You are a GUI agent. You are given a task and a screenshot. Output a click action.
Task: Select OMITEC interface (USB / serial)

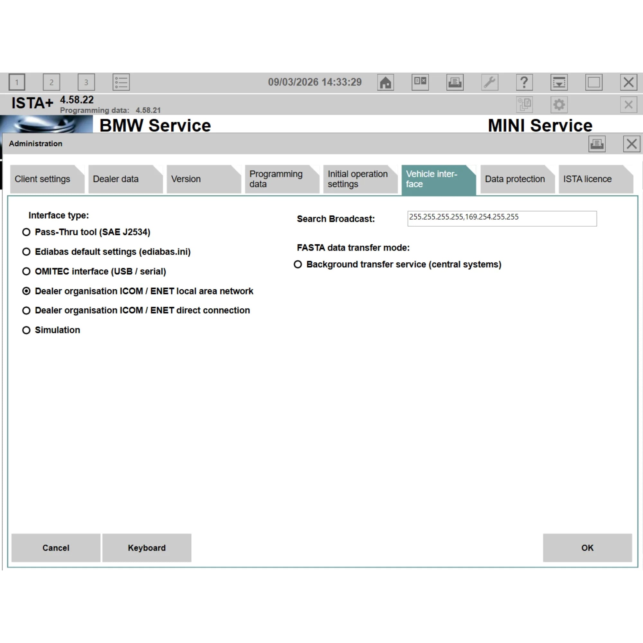click(x=26, y=271)
